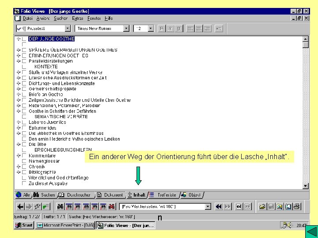Click the back arrow navigation icon
318x238 pixels.
coord(20,206)
